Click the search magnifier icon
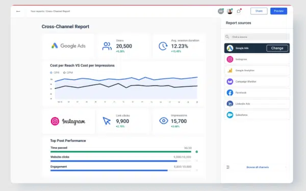This screenshot has width=306, height=191. pos(227,37)
